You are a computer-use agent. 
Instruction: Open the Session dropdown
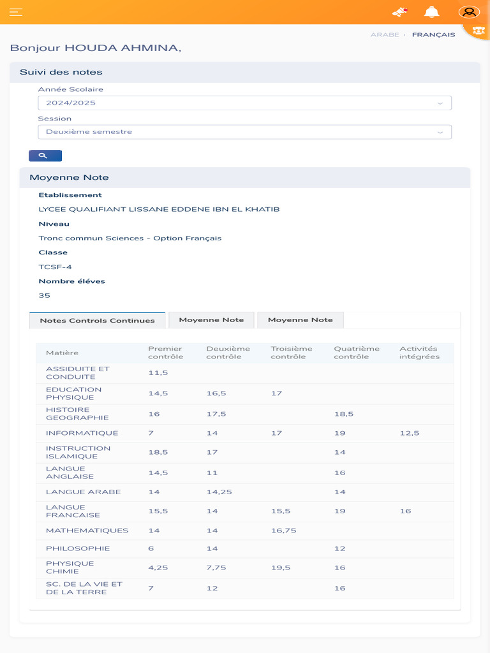coord(244,132)
